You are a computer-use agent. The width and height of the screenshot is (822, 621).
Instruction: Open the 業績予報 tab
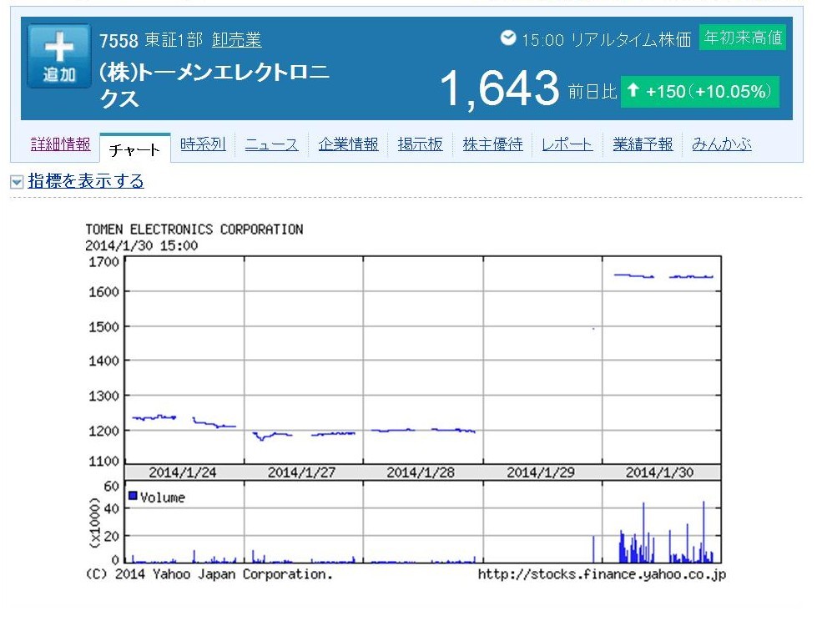[643, 144]
